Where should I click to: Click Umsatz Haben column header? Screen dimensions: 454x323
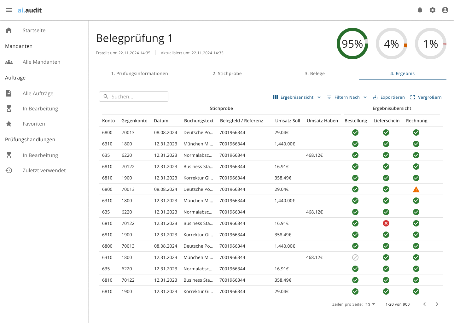322,120
